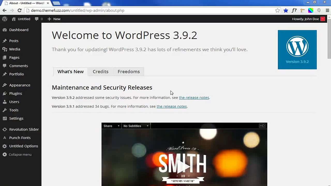Click the Pages icon in sidebar
331x186 pixels.
coord(5,57)
